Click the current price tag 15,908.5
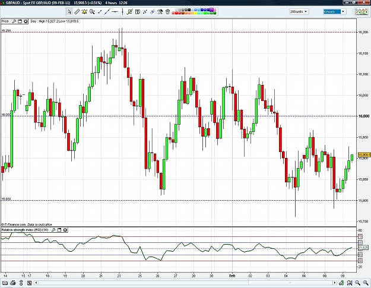Viewport: 371px width, 288px height. [x=364, y=155]
